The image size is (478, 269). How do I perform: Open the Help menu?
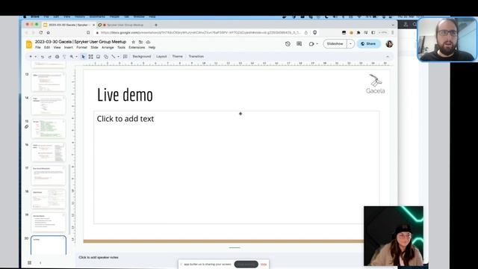[152, 48]
